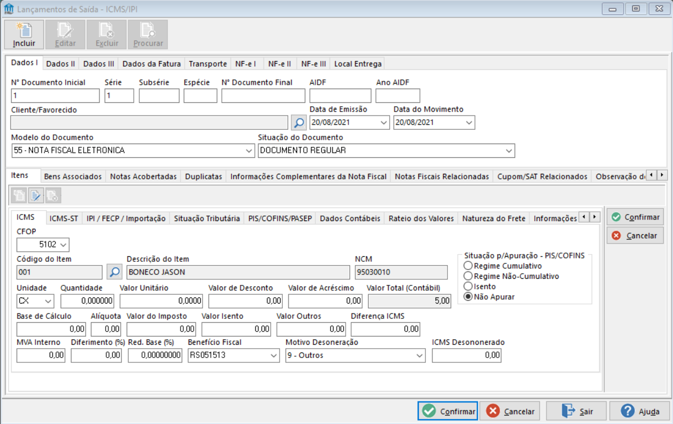This screenshot has height=424, width=673.
Task: Click the application icon in the title bar
Action: pos(9,9)
